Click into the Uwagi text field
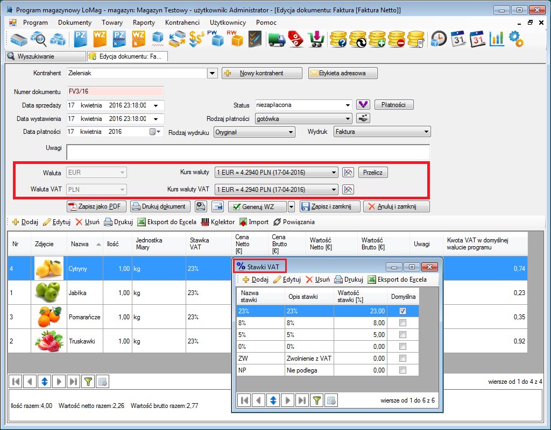The width and height of the screenshot is (551, 430). [248, 152]
